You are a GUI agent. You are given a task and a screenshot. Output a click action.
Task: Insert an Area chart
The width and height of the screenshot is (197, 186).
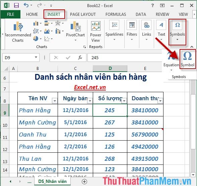coord(48,31)
